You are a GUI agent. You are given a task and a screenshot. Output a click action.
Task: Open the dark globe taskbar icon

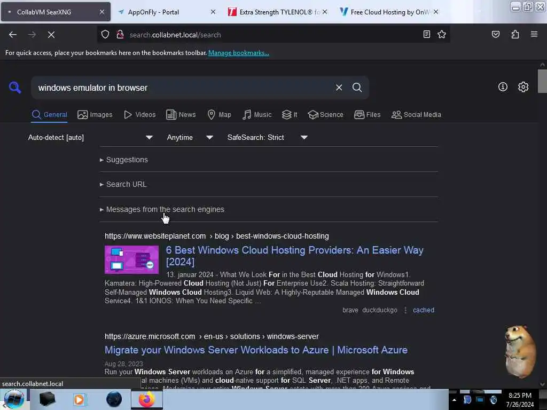114,399
